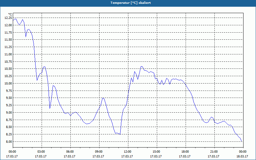Click the 11,75 y-axis value
256x160 pixels.
[8, 33]
